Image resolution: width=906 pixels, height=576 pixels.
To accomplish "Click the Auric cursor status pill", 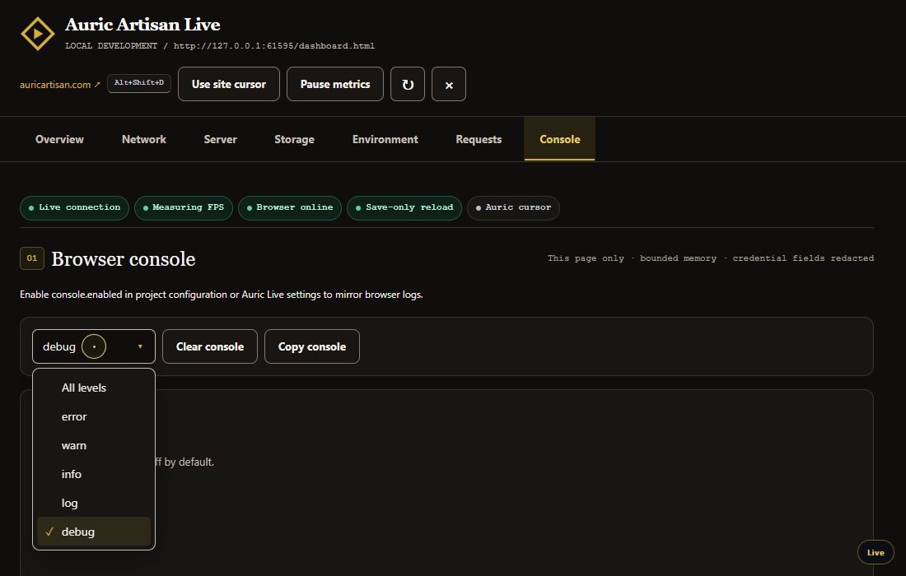I will tap(513, 208).
